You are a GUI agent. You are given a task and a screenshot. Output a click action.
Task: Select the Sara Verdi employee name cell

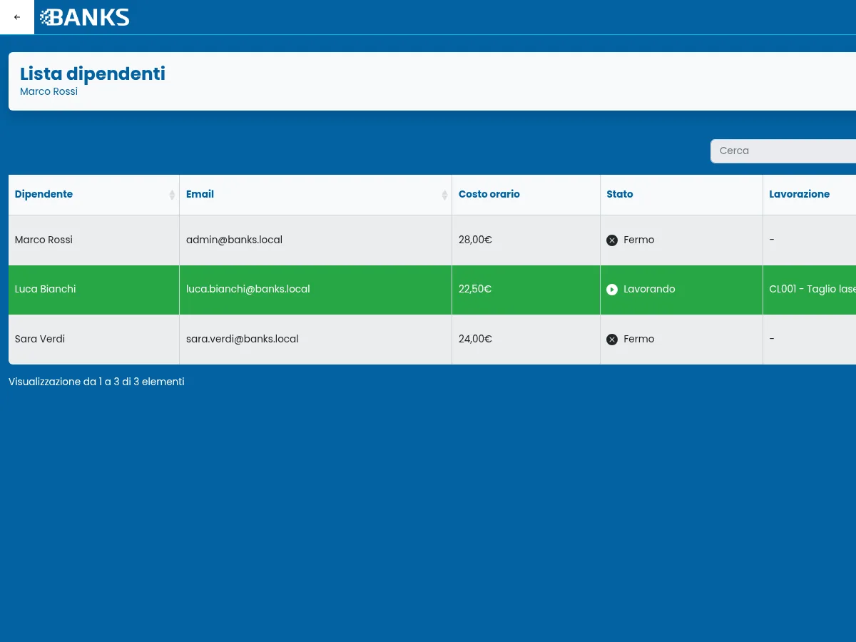[94, 340]
